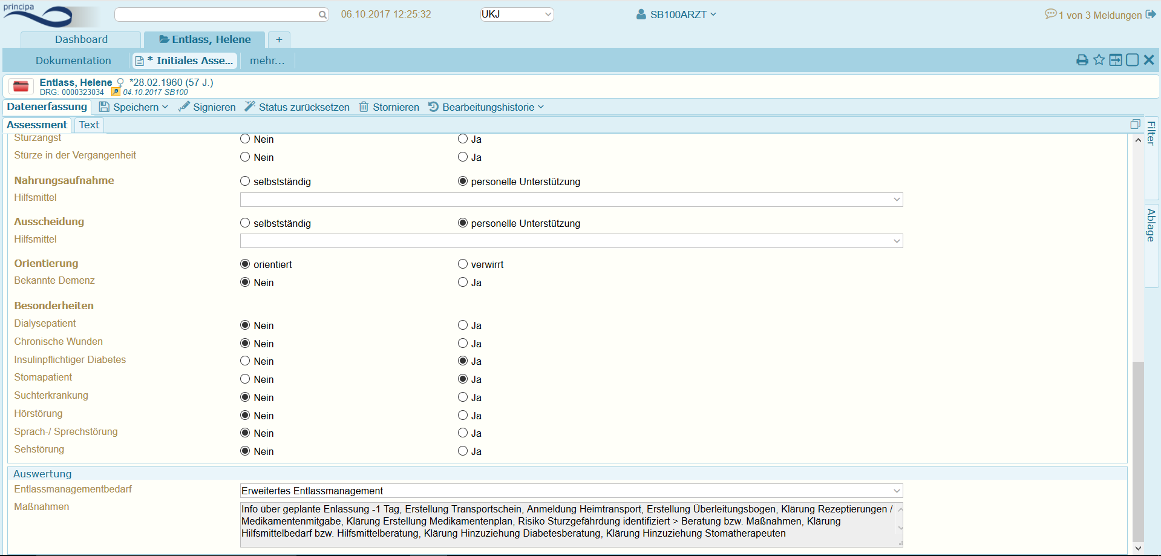Image resolution: width=1161 pixels, height=556 pixels.
Task: Select Dialysepatient Ja radio button
Action: (x=463, y=325)
